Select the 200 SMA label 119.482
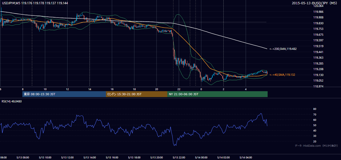Image resolution: width=341 pixels, height=160 pixels. click(x=283, y=49)
